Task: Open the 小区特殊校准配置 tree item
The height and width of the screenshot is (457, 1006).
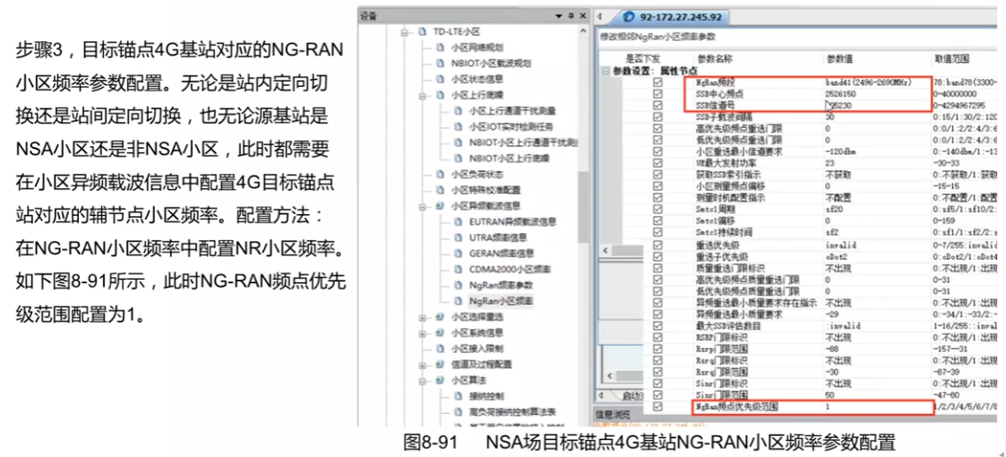Action: [x=486, y=190]
